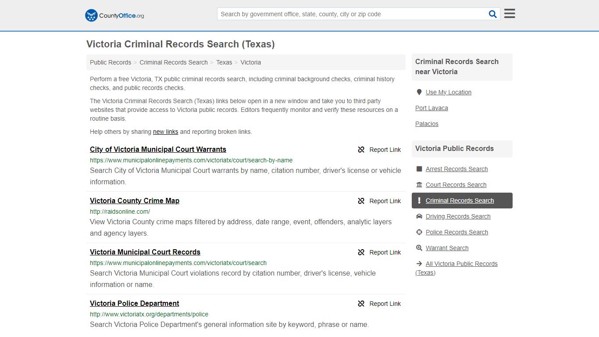Visit the raidsonline.com URL
599x337 pixels.
[120, 212]
